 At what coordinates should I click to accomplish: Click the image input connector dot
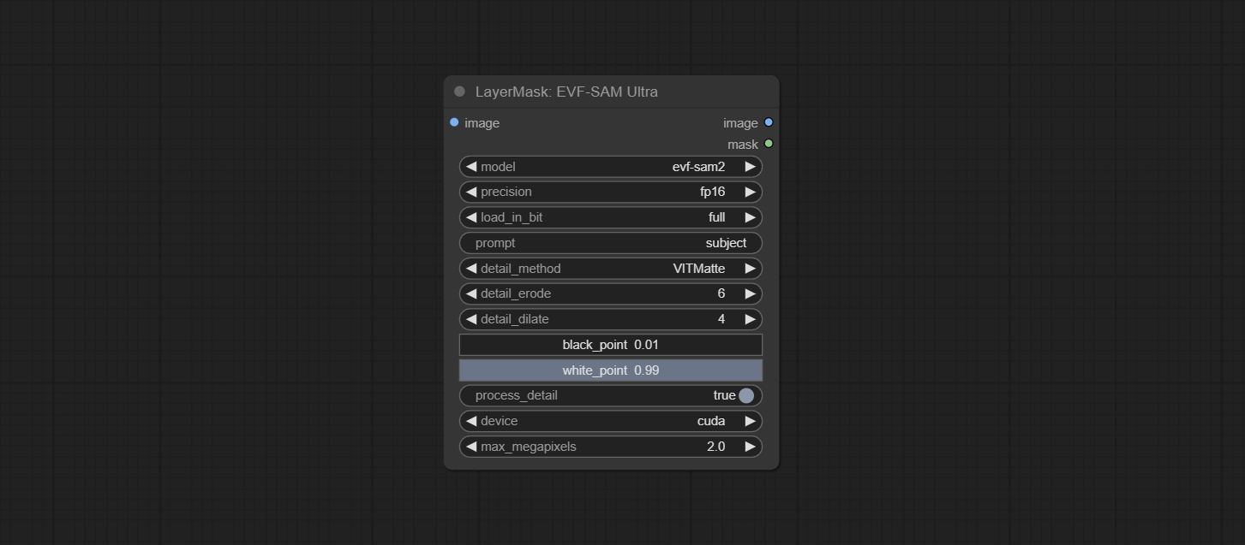tap(454, 122)
